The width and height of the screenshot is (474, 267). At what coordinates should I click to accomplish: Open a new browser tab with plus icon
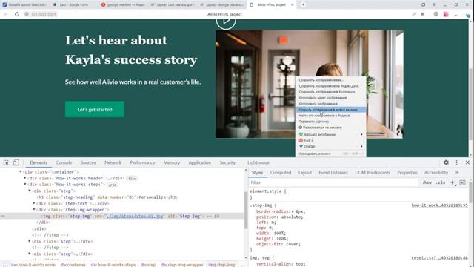click(303, 4)
